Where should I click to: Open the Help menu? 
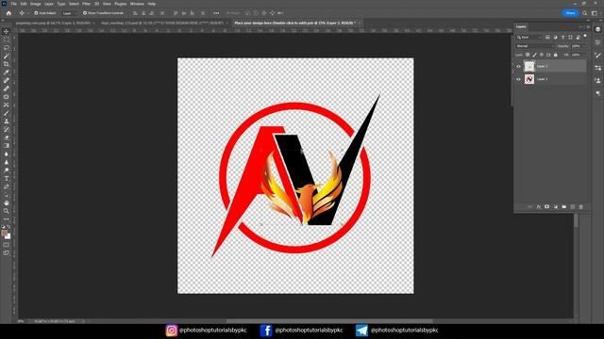152,4
